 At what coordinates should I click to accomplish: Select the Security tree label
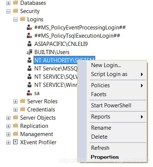30,11
